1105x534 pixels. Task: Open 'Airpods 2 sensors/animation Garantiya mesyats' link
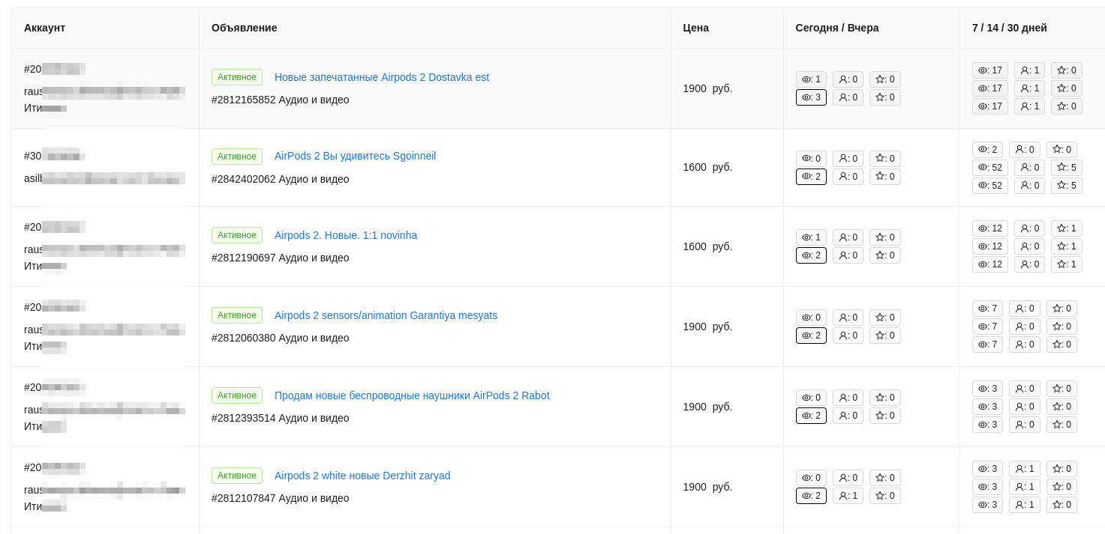pos(386,315)
